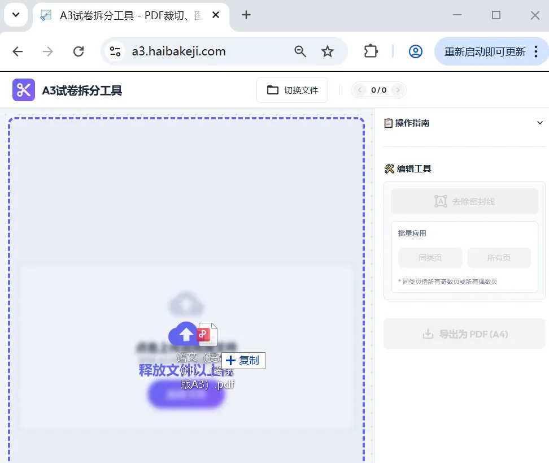Close the A3试卷拆分工具 tab
This screenshot has width=549, height=463.
click(x=216, y=15)
